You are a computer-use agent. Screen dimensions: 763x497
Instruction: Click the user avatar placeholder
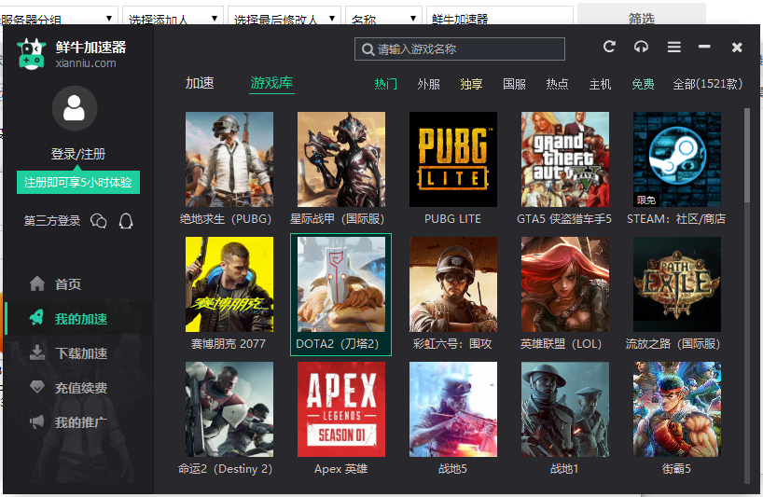point(75,108)
